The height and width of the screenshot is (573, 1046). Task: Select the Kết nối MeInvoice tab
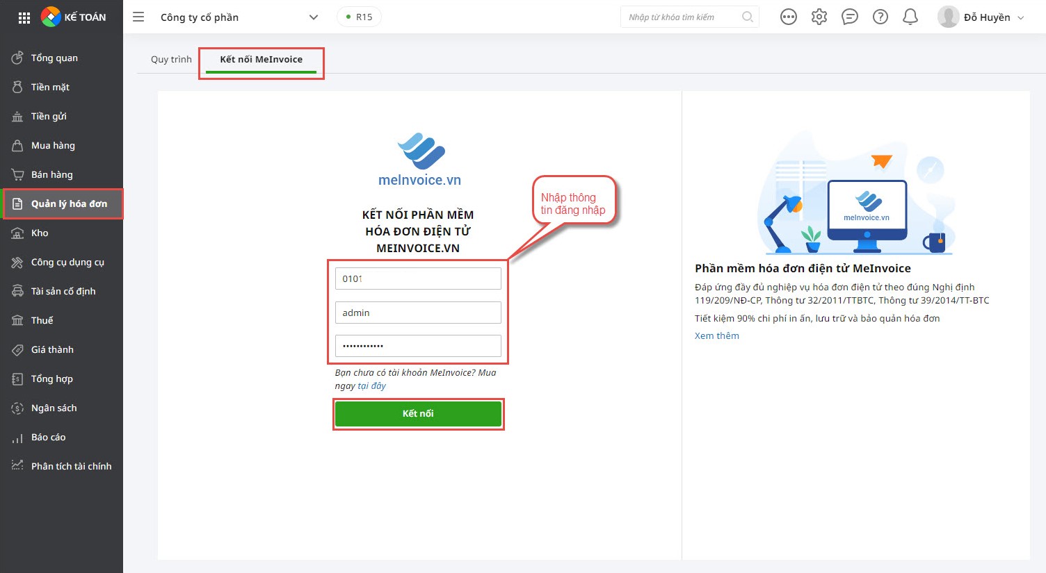click(261, 59)
